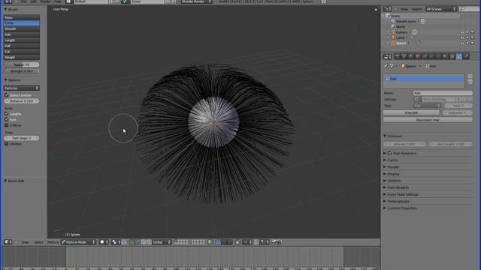
Task: Open the 3D viewport Select menu
Action: pyautogui.click(x=38, y=242)
